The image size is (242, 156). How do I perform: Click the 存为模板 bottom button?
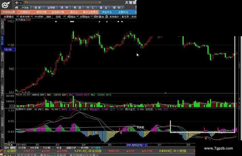tap(96, 148)
